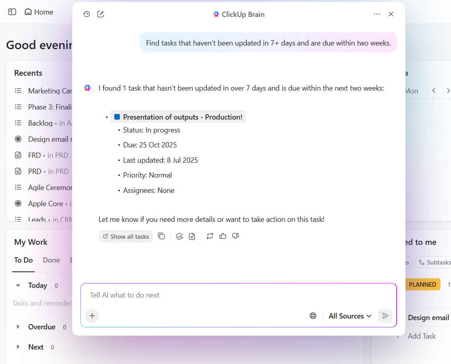Open the All Sources dropdown
The width and height of the screenshot is (451, 364).
coord(349,316)
